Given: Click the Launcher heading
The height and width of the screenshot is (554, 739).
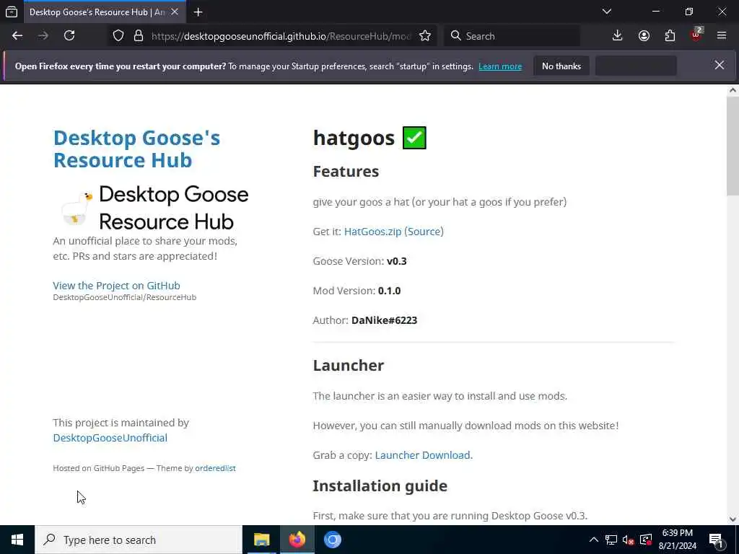Looking at the screenshot, I should (x=349, y=365).
